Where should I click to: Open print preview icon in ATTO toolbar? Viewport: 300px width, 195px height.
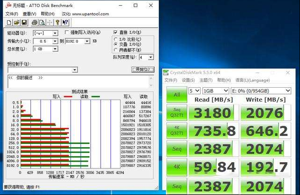[42, 22]
